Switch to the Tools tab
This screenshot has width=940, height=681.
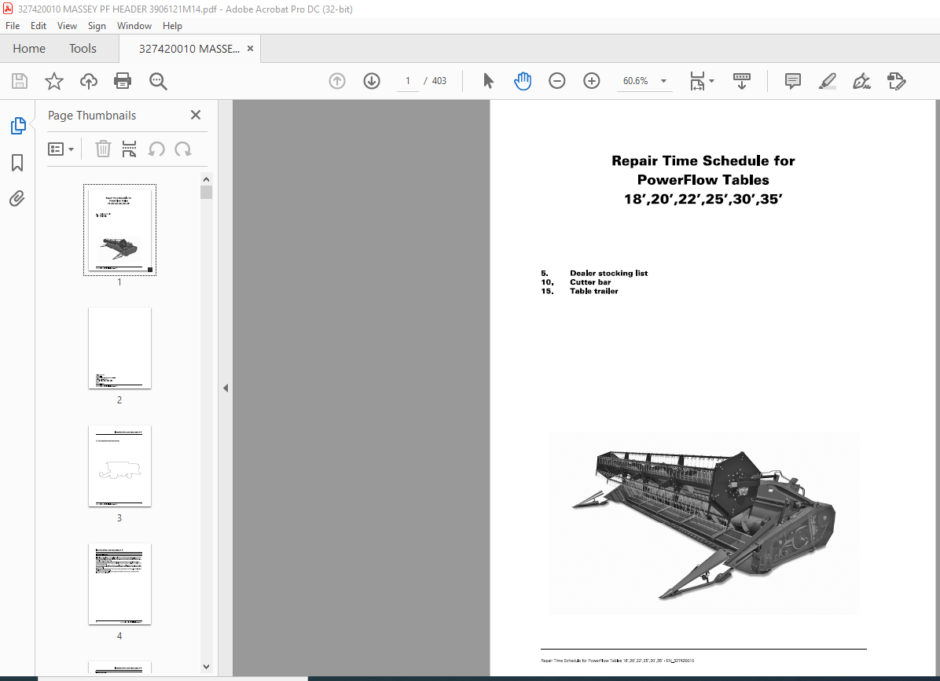pos(83,49)
